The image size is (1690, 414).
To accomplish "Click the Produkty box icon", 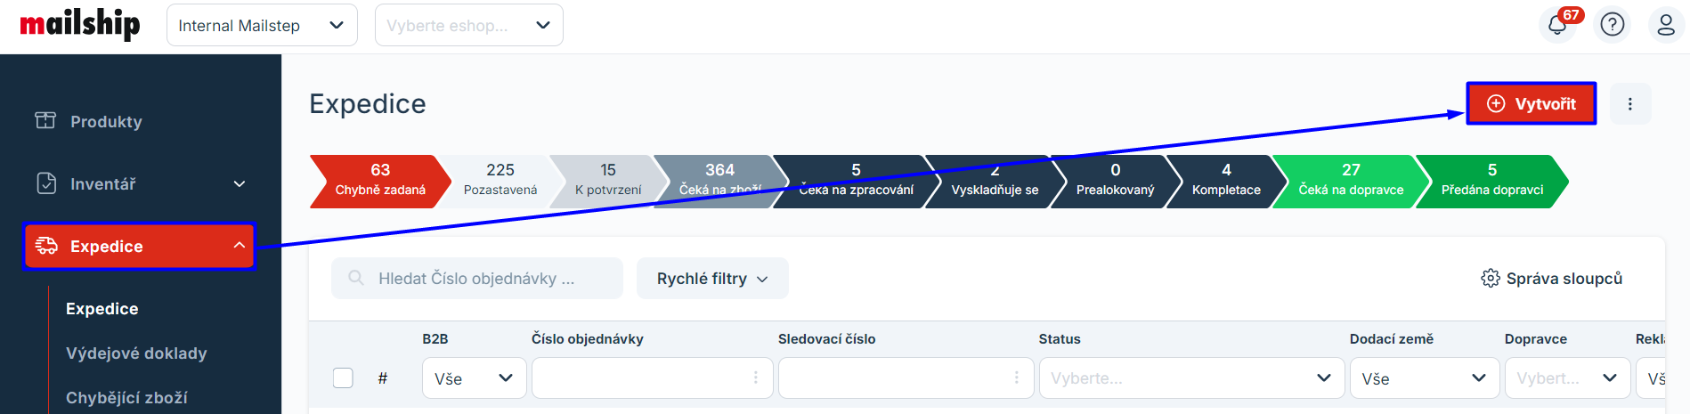I will 45,121.
